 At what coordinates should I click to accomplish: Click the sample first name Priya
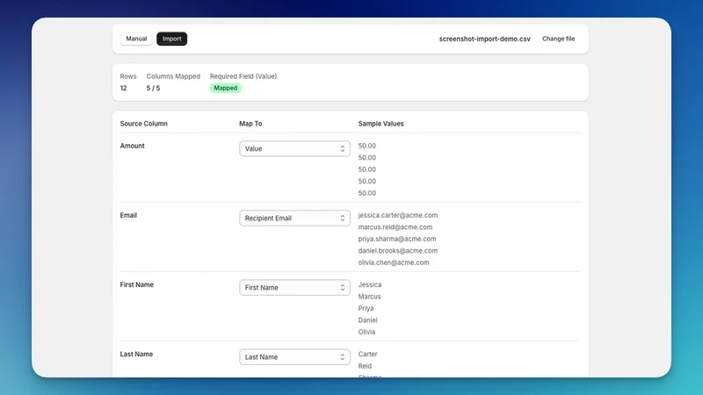tap(366, 308)
